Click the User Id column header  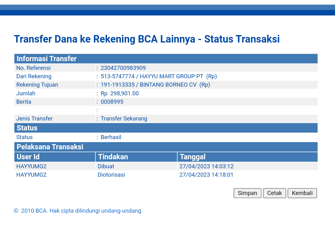pos(28,157)
